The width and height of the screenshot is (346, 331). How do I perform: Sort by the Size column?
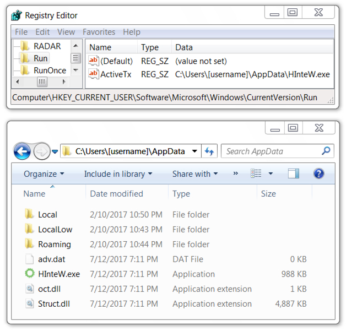pos(268,194)
